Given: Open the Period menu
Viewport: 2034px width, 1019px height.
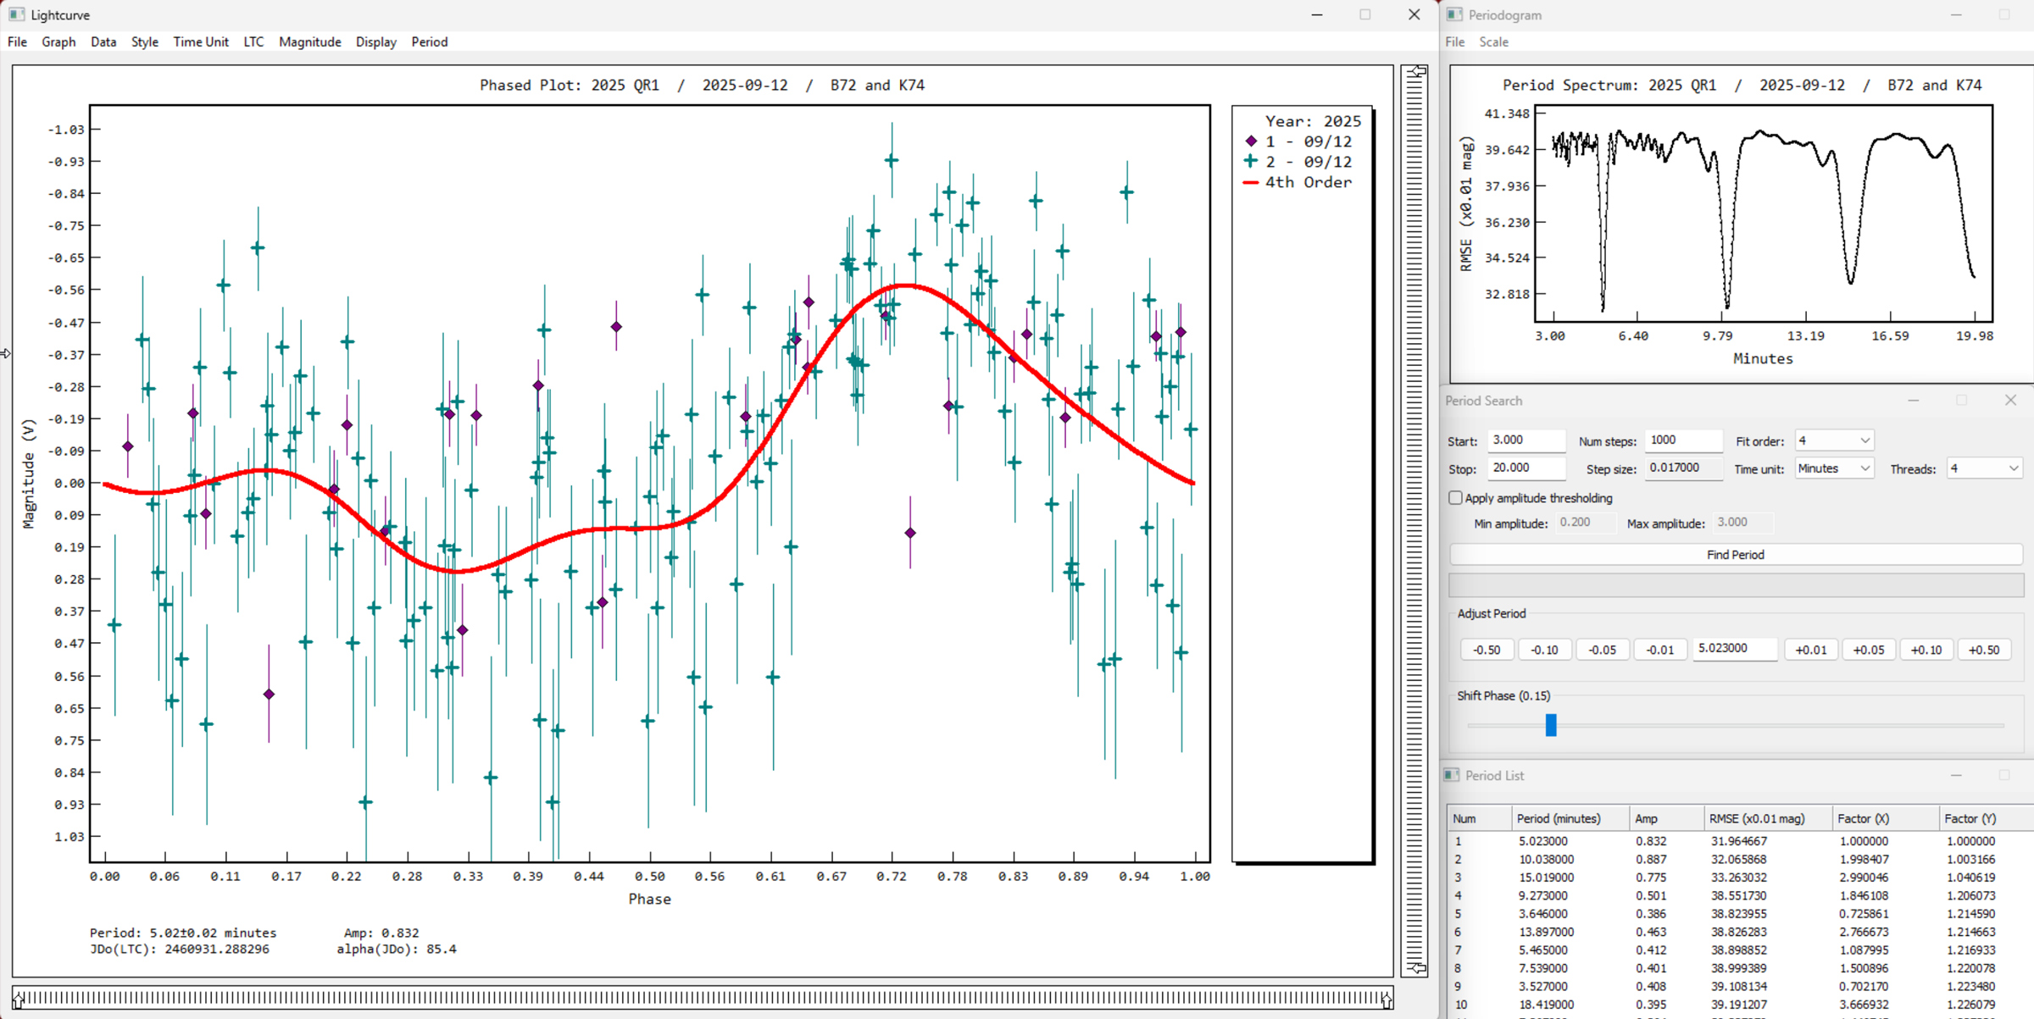Looking at the screenshot, I should pos(430,42).
